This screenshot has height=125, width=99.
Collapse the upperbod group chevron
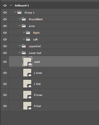click(x=20, y=46)
